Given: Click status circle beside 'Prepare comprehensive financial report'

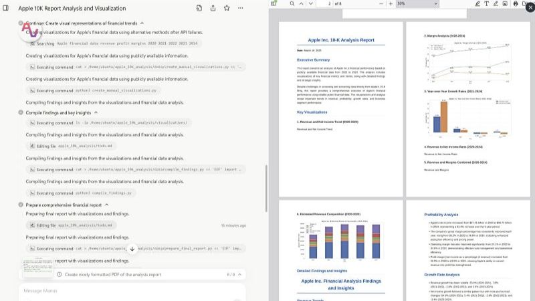Looking at the screenshot, I should coord(21,205).
